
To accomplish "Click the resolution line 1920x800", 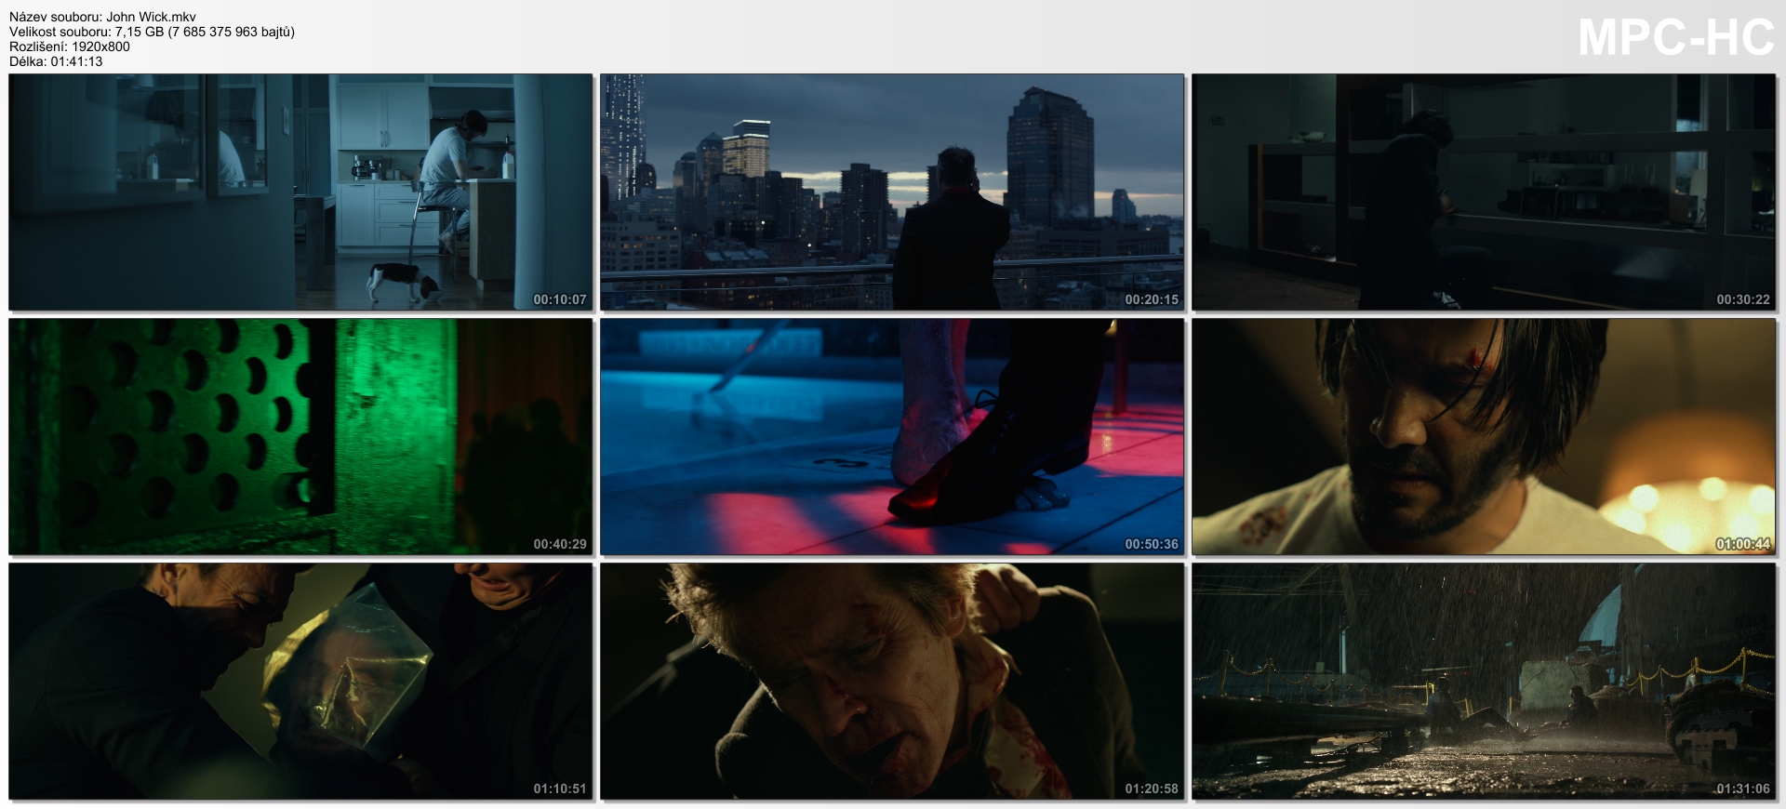I will pos(70,46).
